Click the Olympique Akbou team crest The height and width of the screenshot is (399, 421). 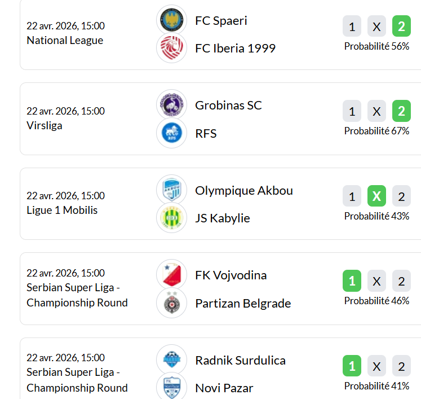click(x=171, y=190)
